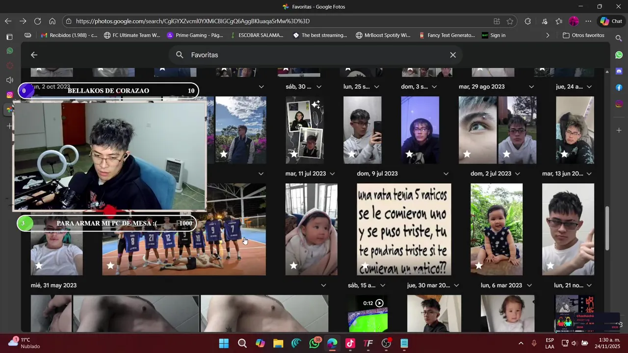628x353 pixels.
Task: Open the Copilot Chat button
Action: (611, 21)
